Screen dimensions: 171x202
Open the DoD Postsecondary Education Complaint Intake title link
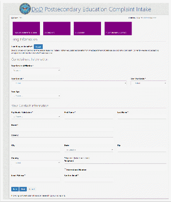91,9
